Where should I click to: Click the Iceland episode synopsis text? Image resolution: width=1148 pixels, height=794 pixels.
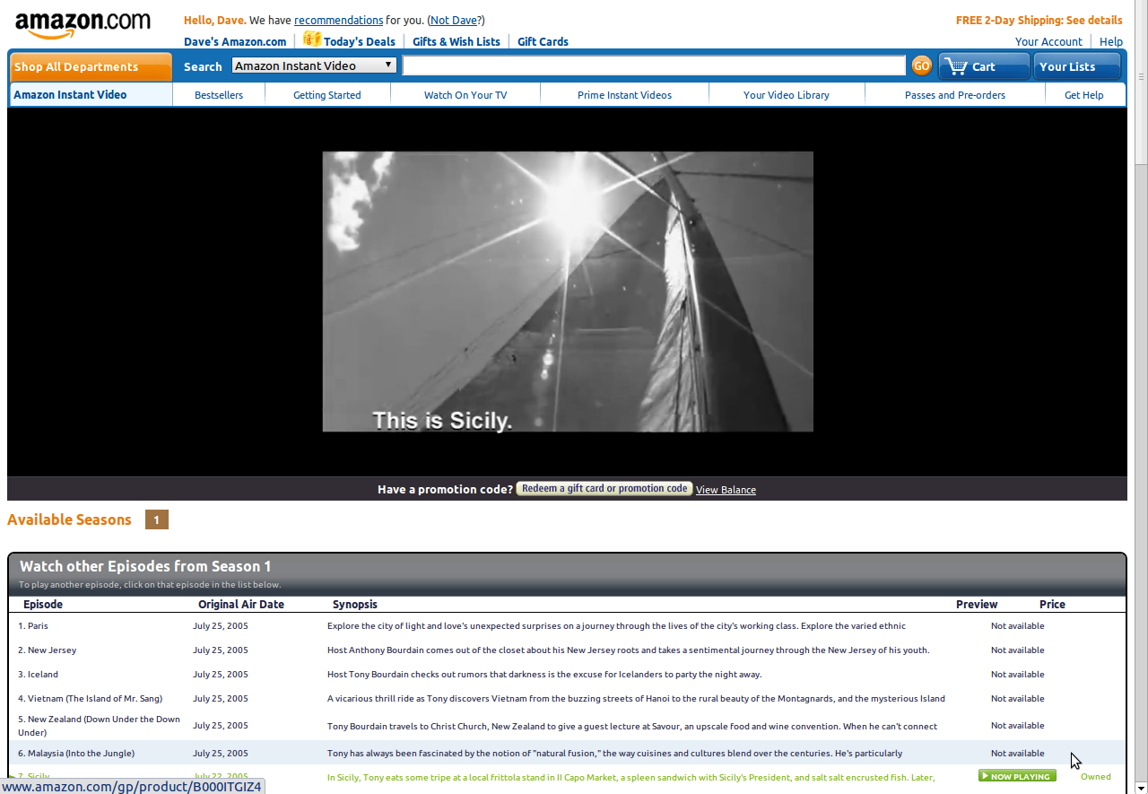544,675
